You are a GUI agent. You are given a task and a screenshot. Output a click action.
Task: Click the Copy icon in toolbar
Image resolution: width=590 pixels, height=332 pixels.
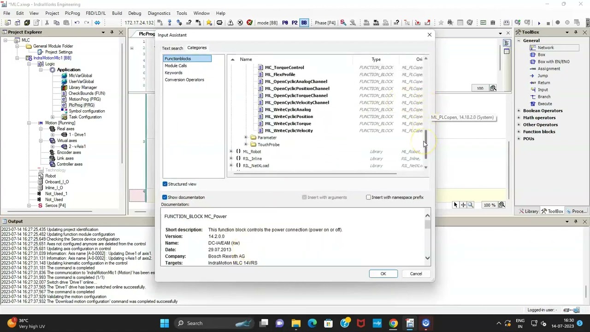57,23
